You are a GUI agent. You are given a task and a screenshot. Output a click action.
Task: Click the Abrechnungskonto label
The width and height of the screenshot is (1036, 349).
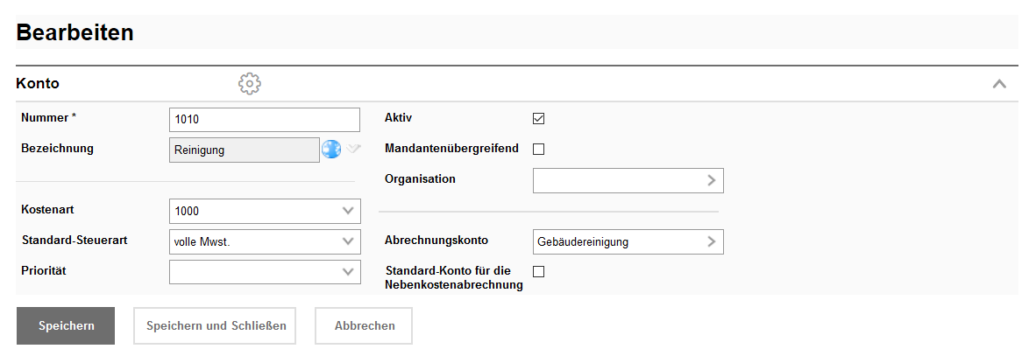point(436,241)
